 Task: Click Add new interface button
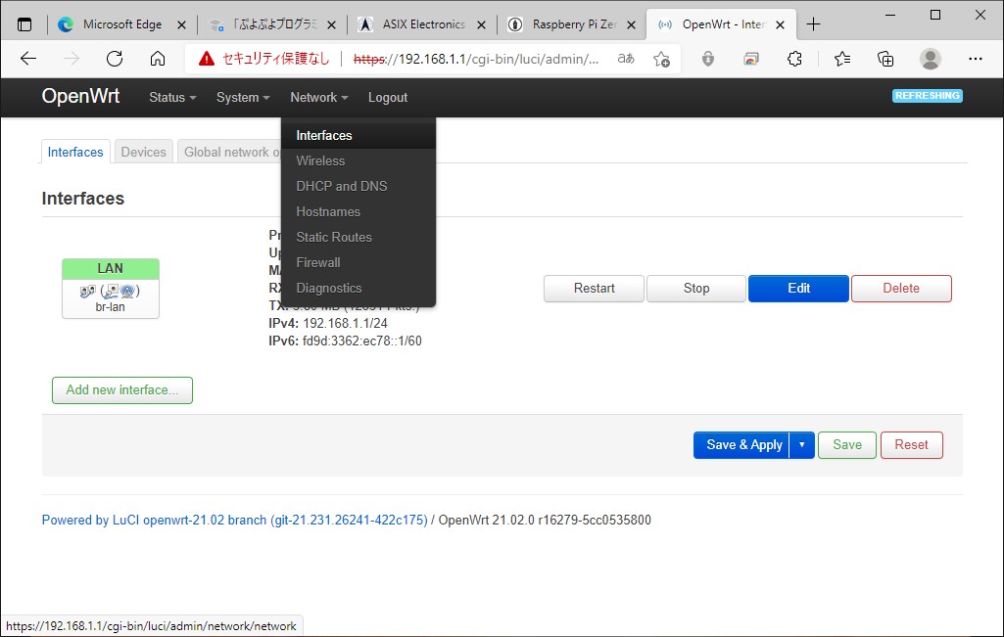coord(122,390)
